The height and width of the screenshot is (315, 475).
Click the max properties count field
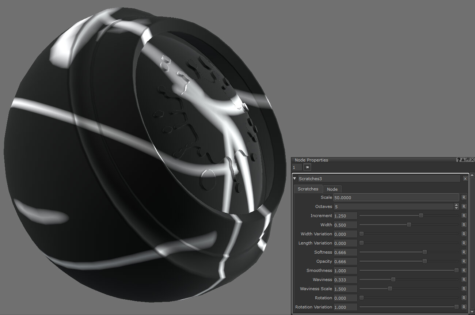tap(297, 167)
